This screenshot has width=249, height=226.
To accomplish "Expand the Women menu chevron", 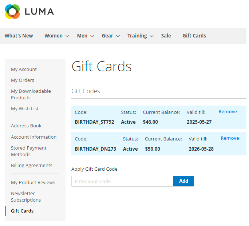I will click(67, 36).
